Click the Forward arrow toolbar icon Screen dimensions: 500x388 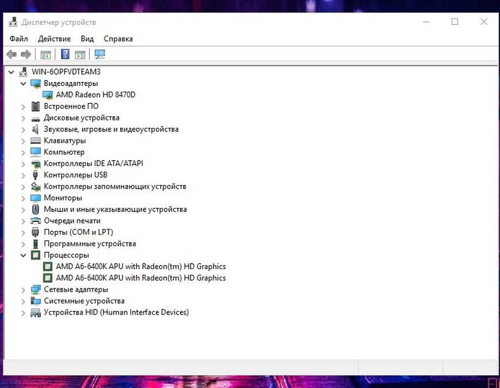[x=26, y=55]
